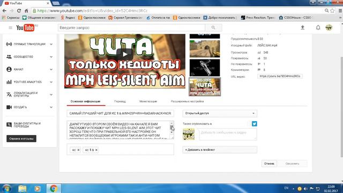343x193 pixels.
Task: Play the video preview
Action: [125, 54]
